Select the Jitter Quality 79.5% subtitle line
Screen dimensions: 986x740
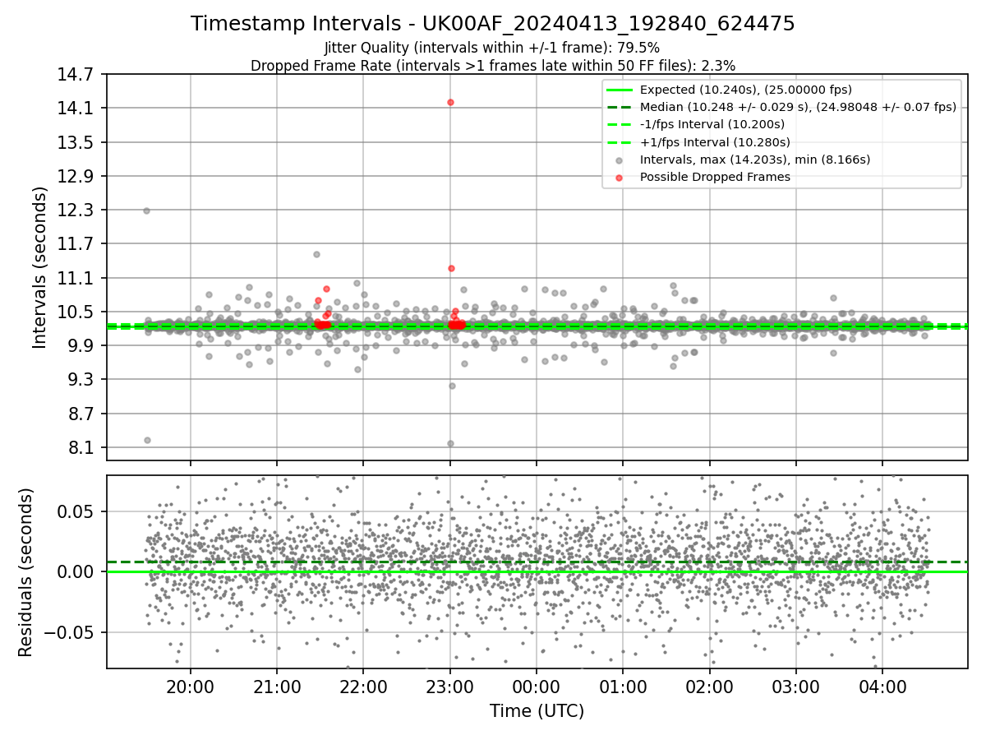click(x=492, y=48)
